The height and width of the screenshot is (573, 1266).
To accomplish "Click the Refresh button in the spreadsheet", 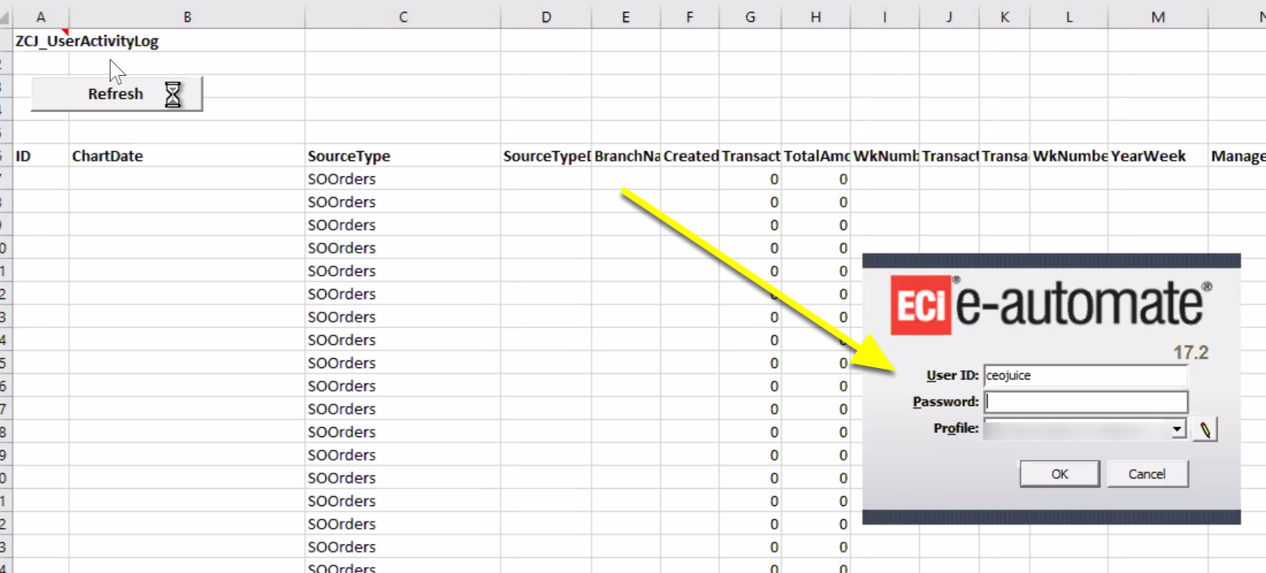I will pos(117,94).
